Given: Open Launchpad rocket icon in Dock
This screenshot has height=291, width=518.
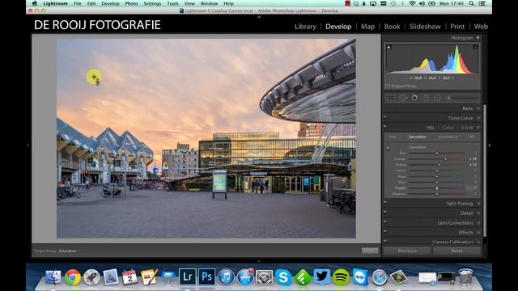Looking at the screenshot, I should coord(91,277).
